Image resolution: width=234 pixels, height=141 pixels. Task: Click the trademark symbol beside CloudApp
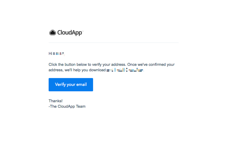[83, 31]
